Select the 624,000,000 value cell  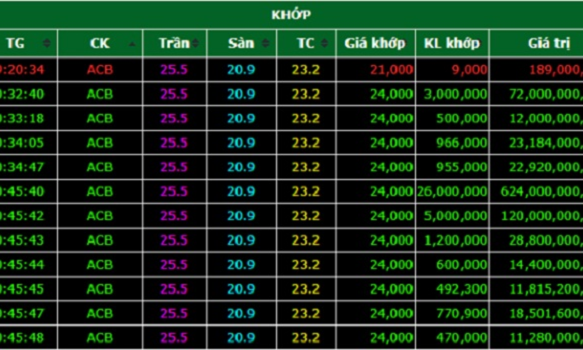pos(541,192)
